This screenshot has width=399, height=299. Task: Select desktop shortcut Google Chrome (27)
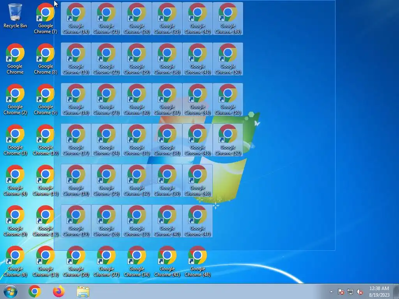click(x=106, y=261)
